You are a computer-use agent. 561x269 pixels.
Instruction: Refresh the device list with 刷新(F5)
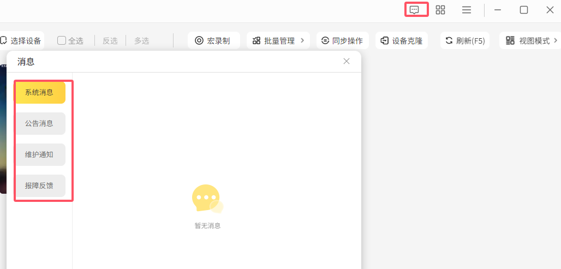tap(465, 40)
